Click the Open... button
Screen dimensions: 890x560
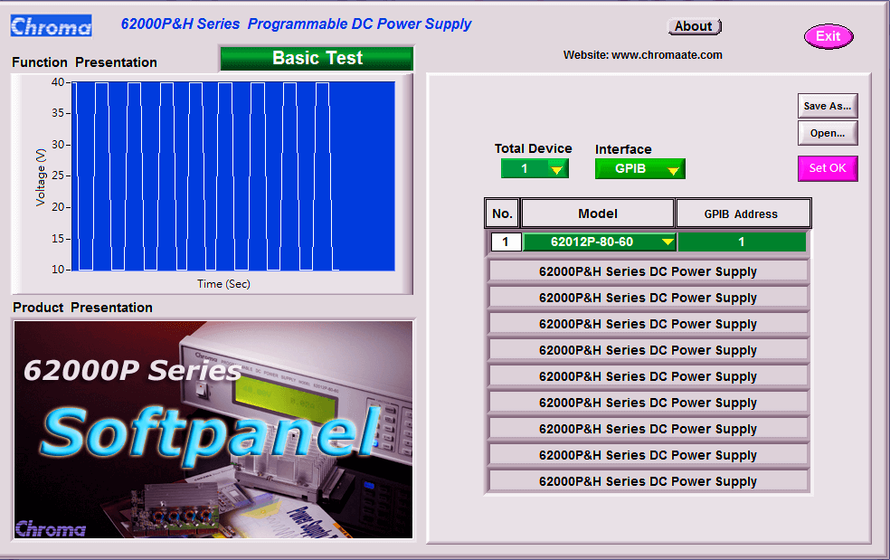coord(828,134)
